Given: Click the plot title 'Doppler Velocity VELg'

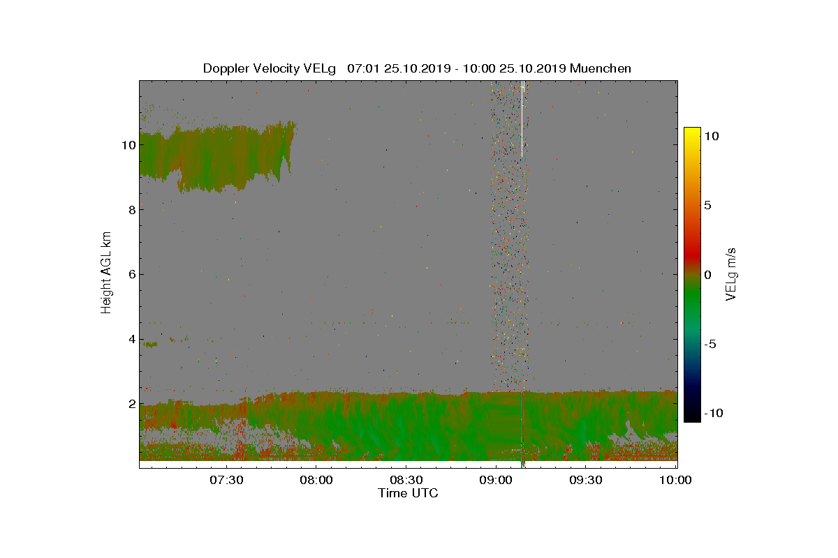Looking at the screenshot, I should pos(270,68).
